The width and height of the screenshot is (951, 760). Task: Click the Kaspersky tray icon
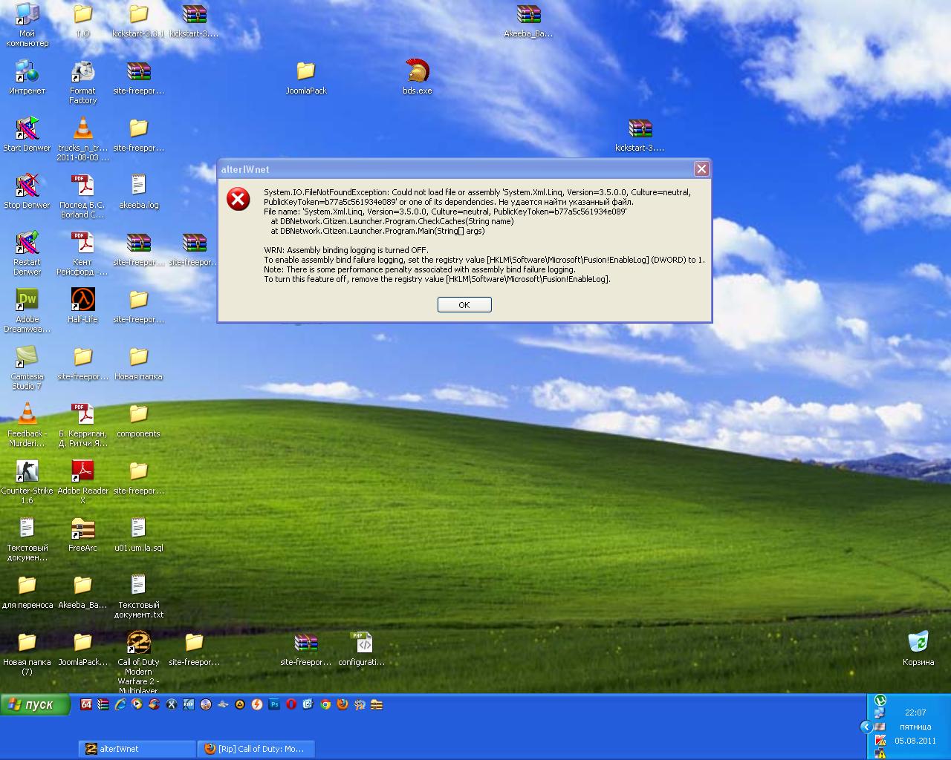[x=880, y=740]
